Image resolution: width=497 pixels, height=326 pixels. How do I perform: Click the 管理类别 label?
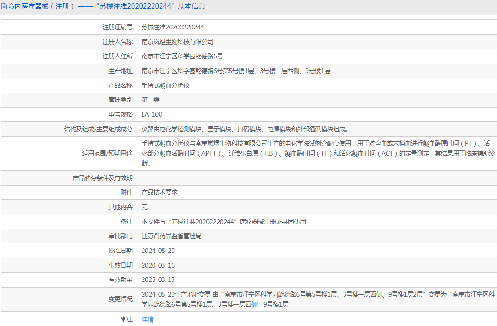(120, 100)
